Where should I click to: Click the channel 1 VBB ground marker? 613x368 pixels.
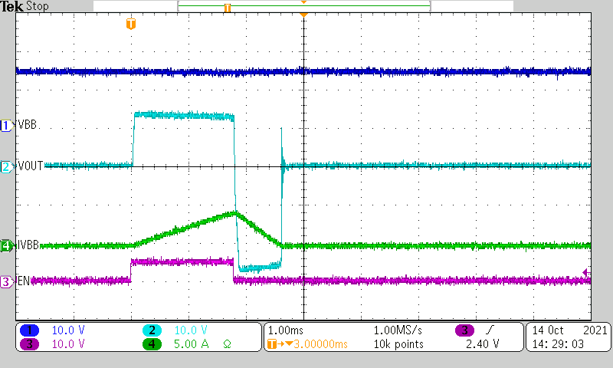click(6, 126)
